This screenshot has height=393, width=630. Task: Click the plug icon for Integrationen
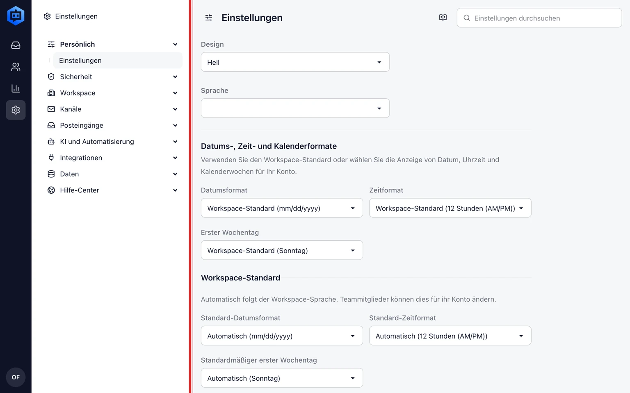pyautogui.click(x=51, y=158)
